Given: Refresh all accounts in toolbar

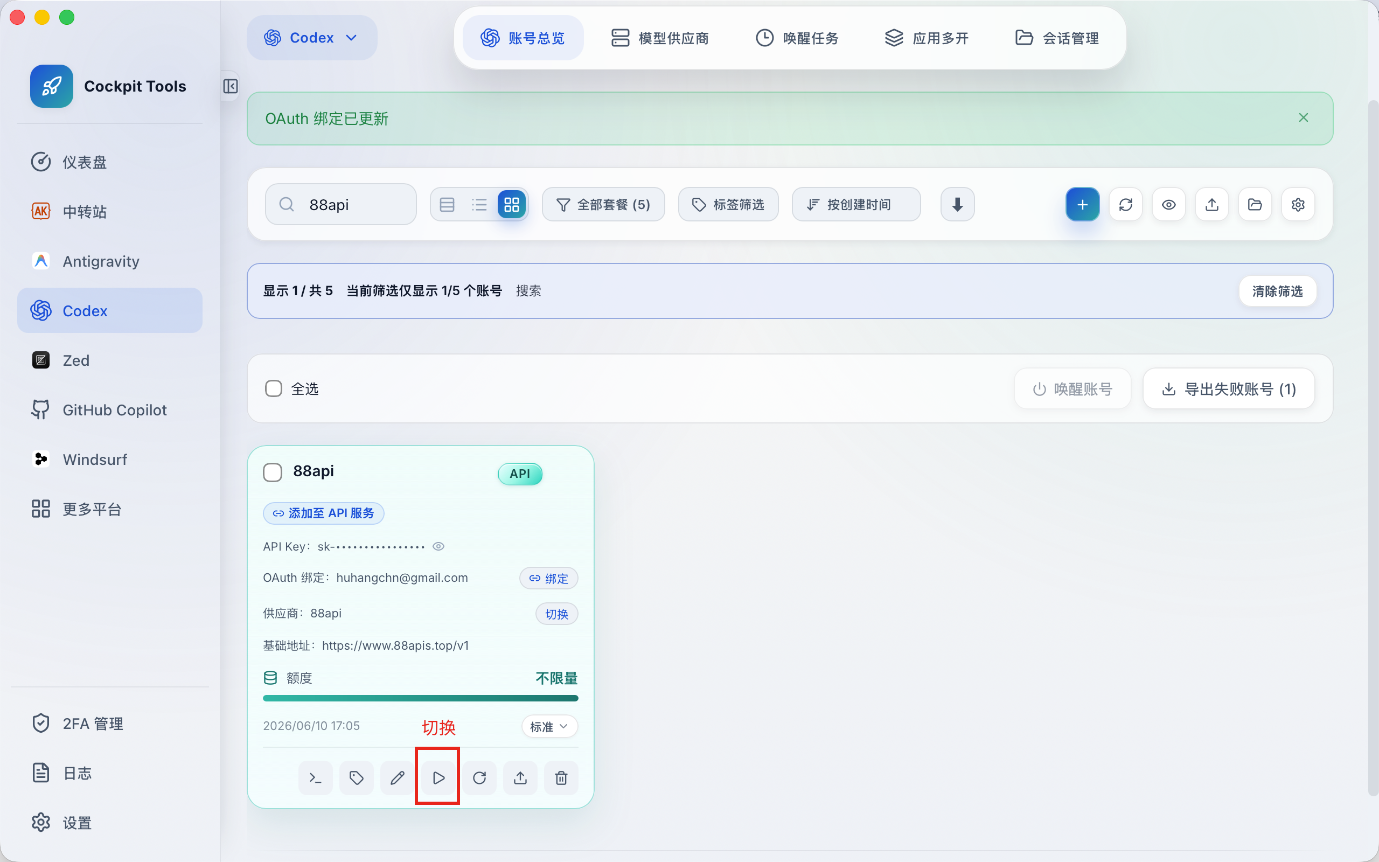Looking at the screenshot, I should 1125,204.
